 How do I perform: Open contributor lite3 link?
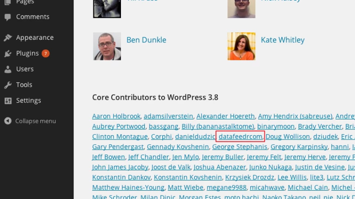[316, 177]
